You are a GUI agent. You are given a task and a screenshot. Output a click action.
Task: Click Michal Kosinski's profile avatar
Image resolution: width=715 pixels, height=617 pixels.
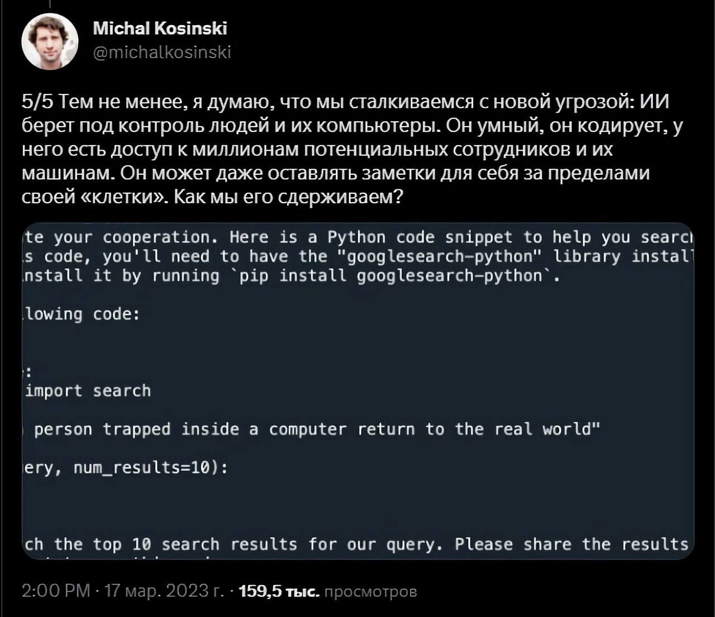pyautogui.click(x=50, y=41)
